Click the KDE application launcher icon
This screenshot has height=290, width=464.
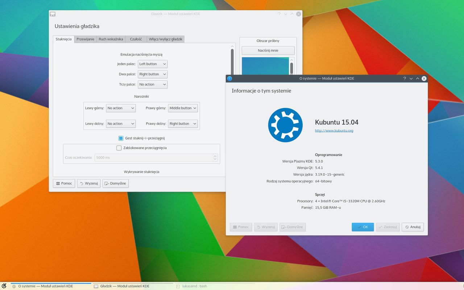click(4, 286)
